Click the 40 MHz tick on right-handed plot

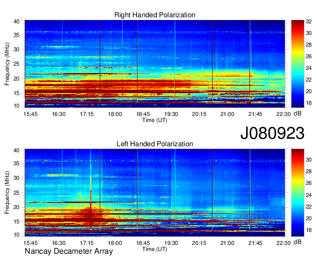pos(16,21)
